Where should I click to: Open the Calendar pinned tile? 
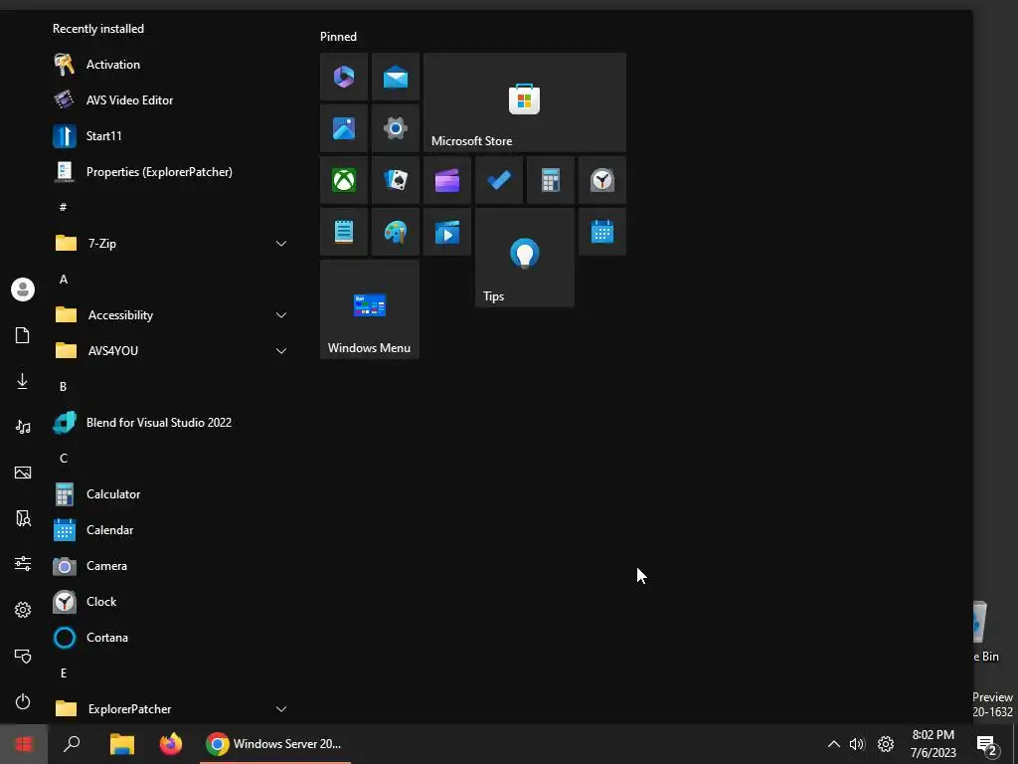602,232
